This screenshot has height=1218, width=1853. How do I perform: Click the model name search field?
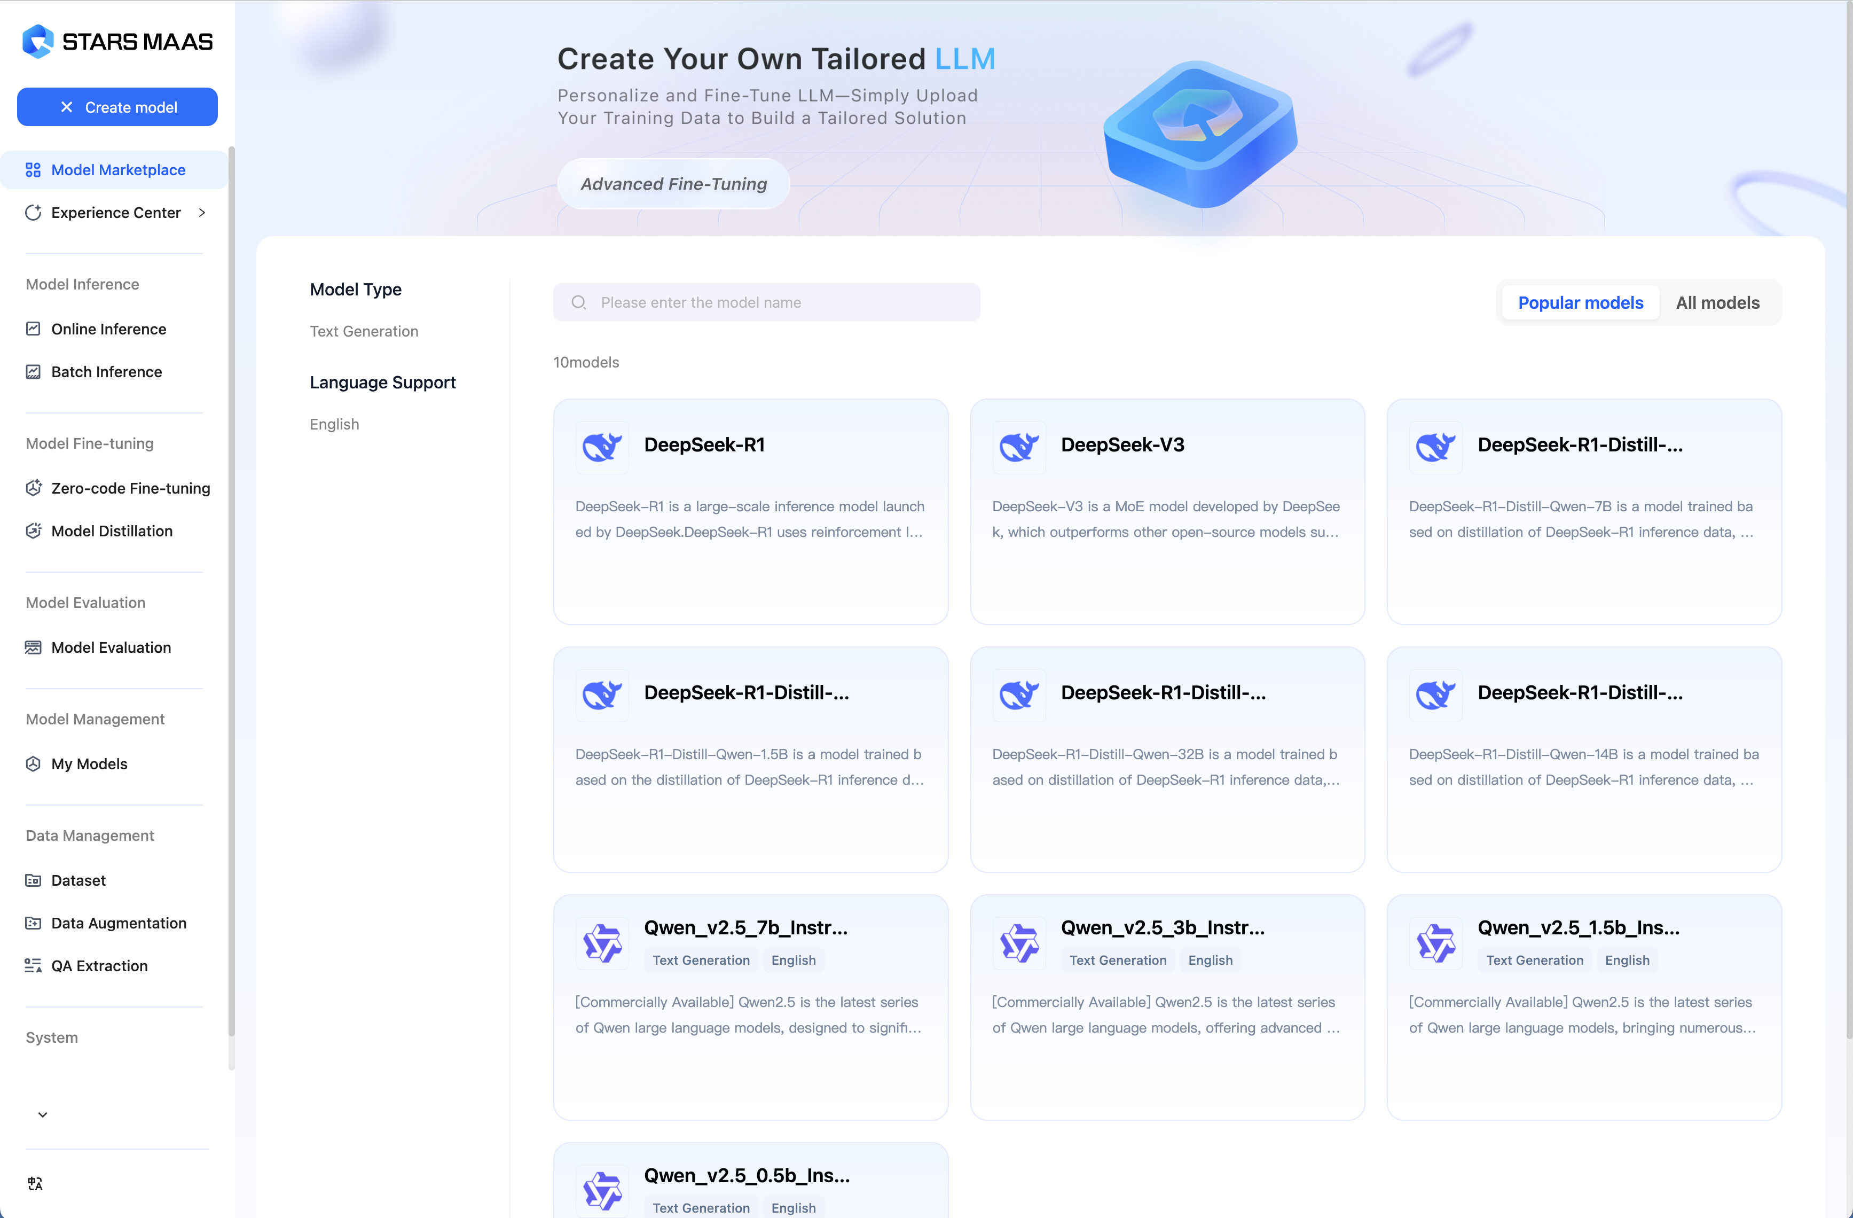coord(766,302)
